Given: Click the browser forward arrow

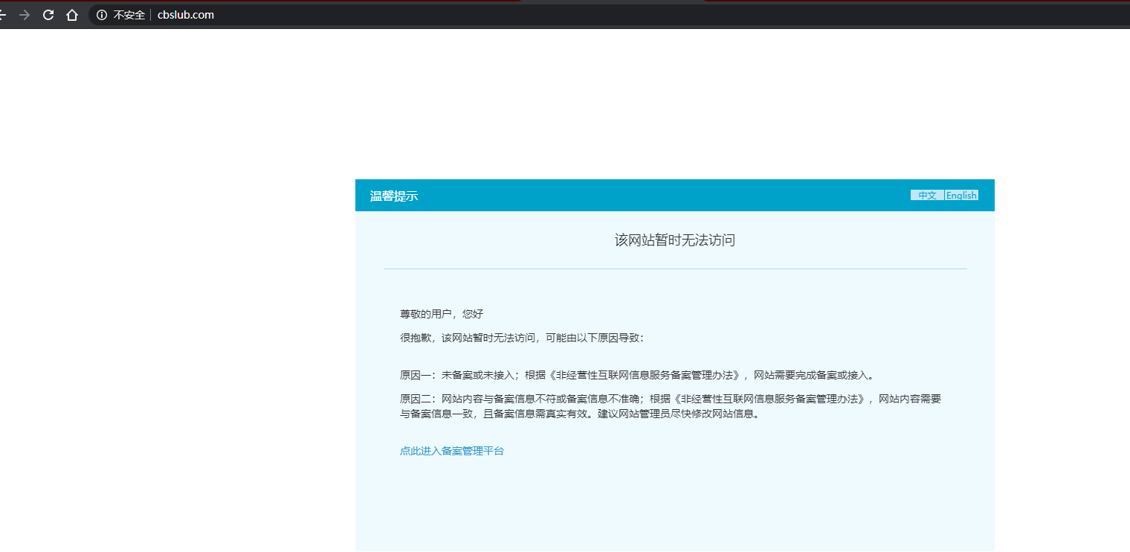Looking at the screenshot, I should 25,15.
